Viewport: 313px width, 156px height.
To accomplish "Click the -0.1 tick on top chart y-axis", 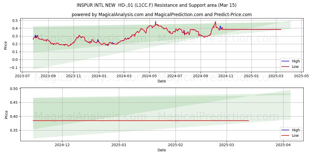I will [14, 68].
